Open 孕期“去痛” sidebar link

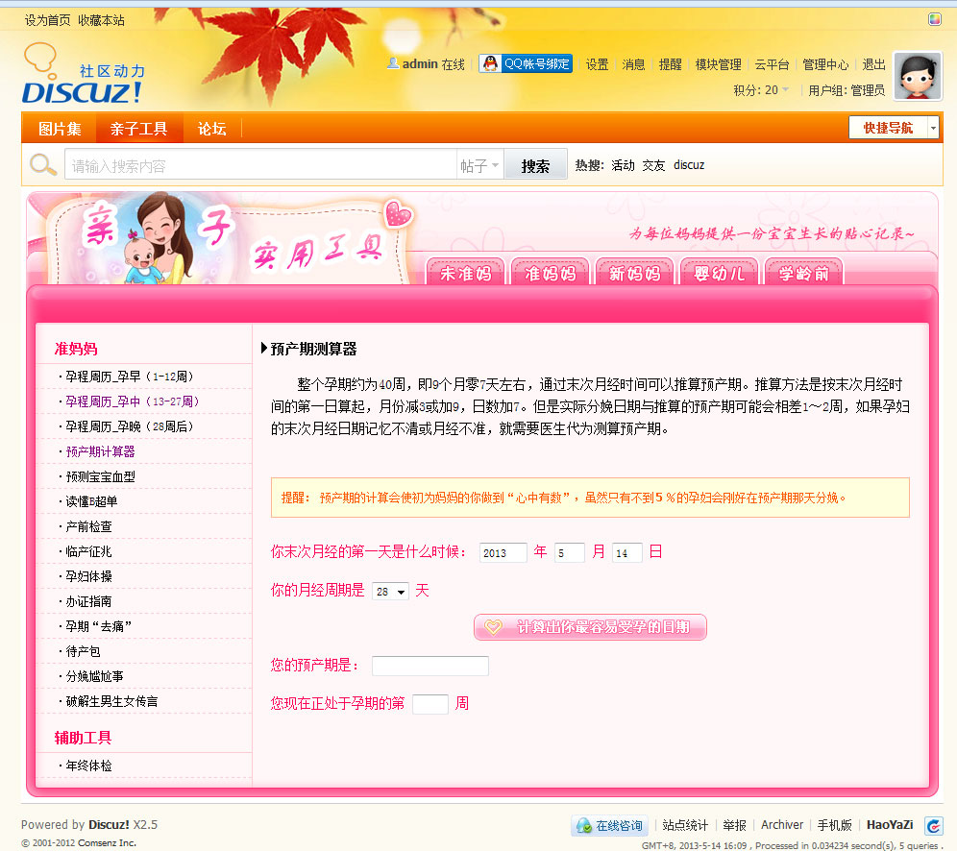pyautogui.click(x=98, y=626)
